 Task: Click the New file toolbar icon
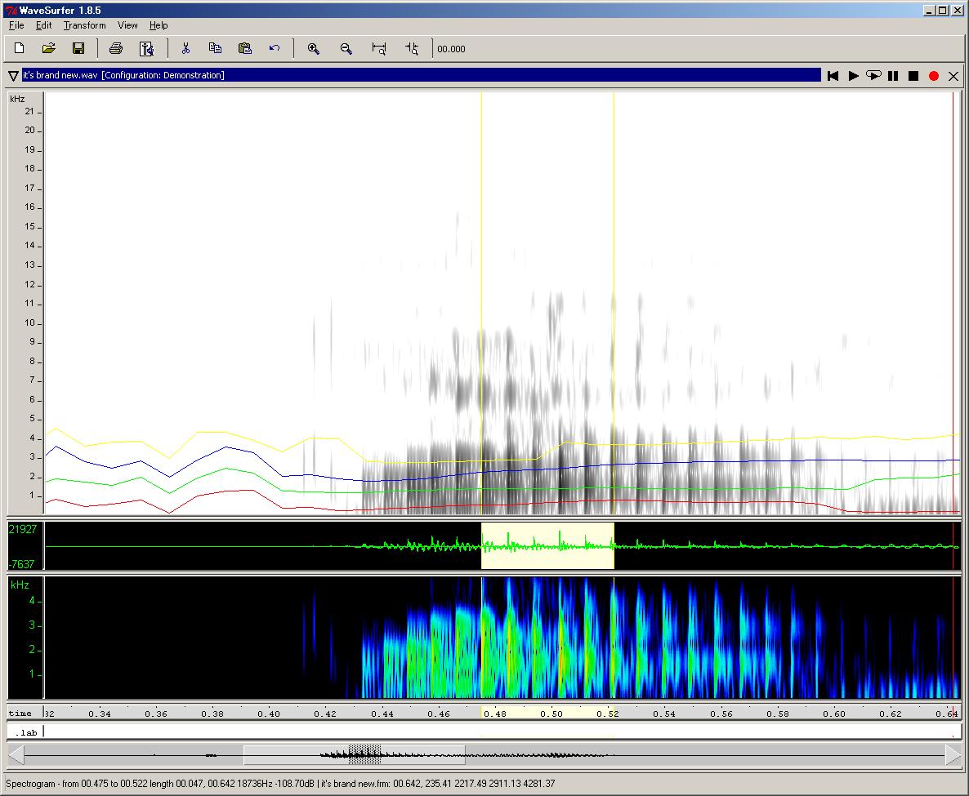tap(20, 49)
